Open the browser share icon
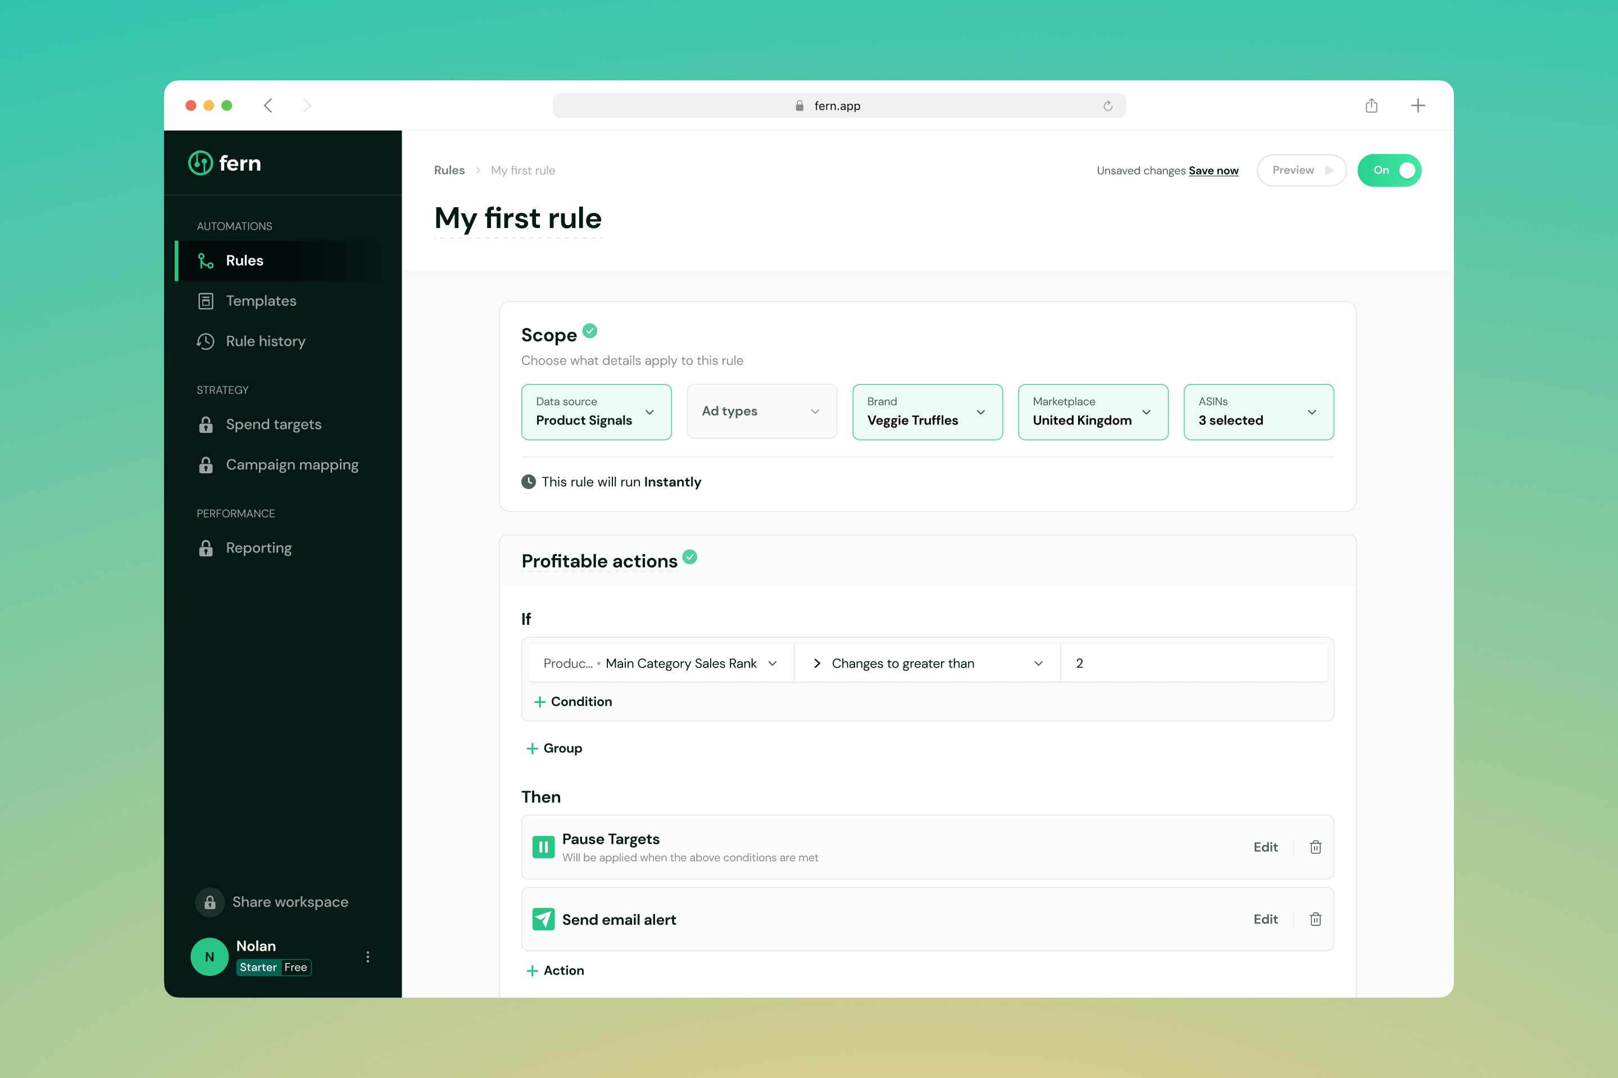Screen dimensions: 1618x1078 pos(1372,105)
